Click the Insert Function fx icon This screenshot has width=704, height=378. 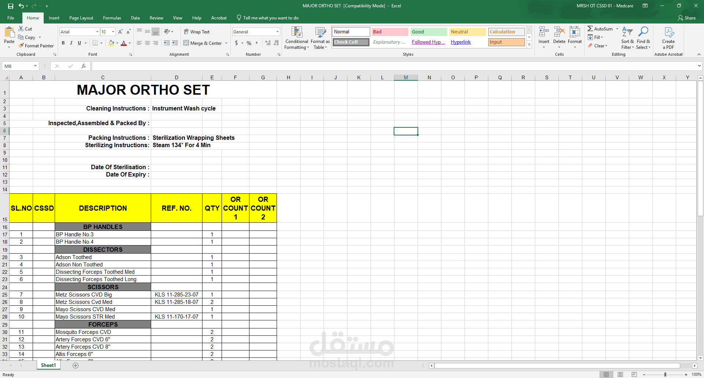(84, 66)
